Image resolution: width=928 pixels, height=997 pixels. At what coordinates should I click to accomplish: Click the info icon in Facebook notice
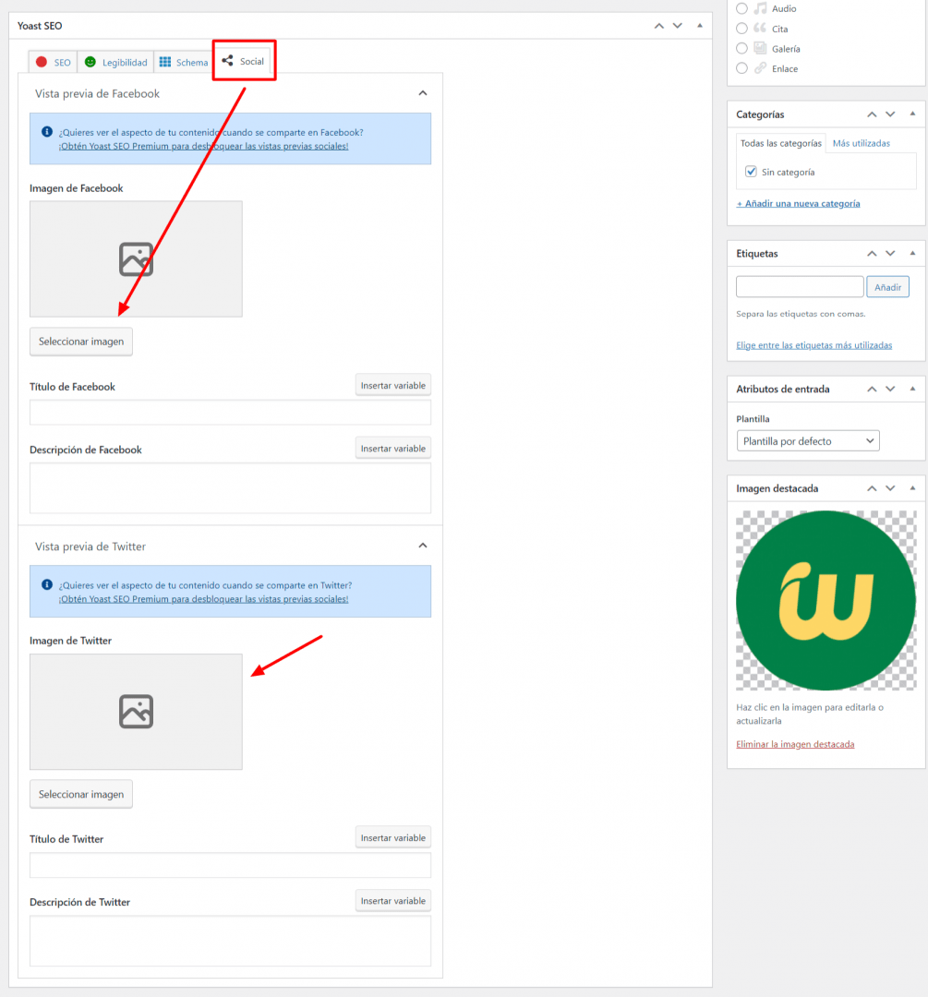click(x=47, y=132)
